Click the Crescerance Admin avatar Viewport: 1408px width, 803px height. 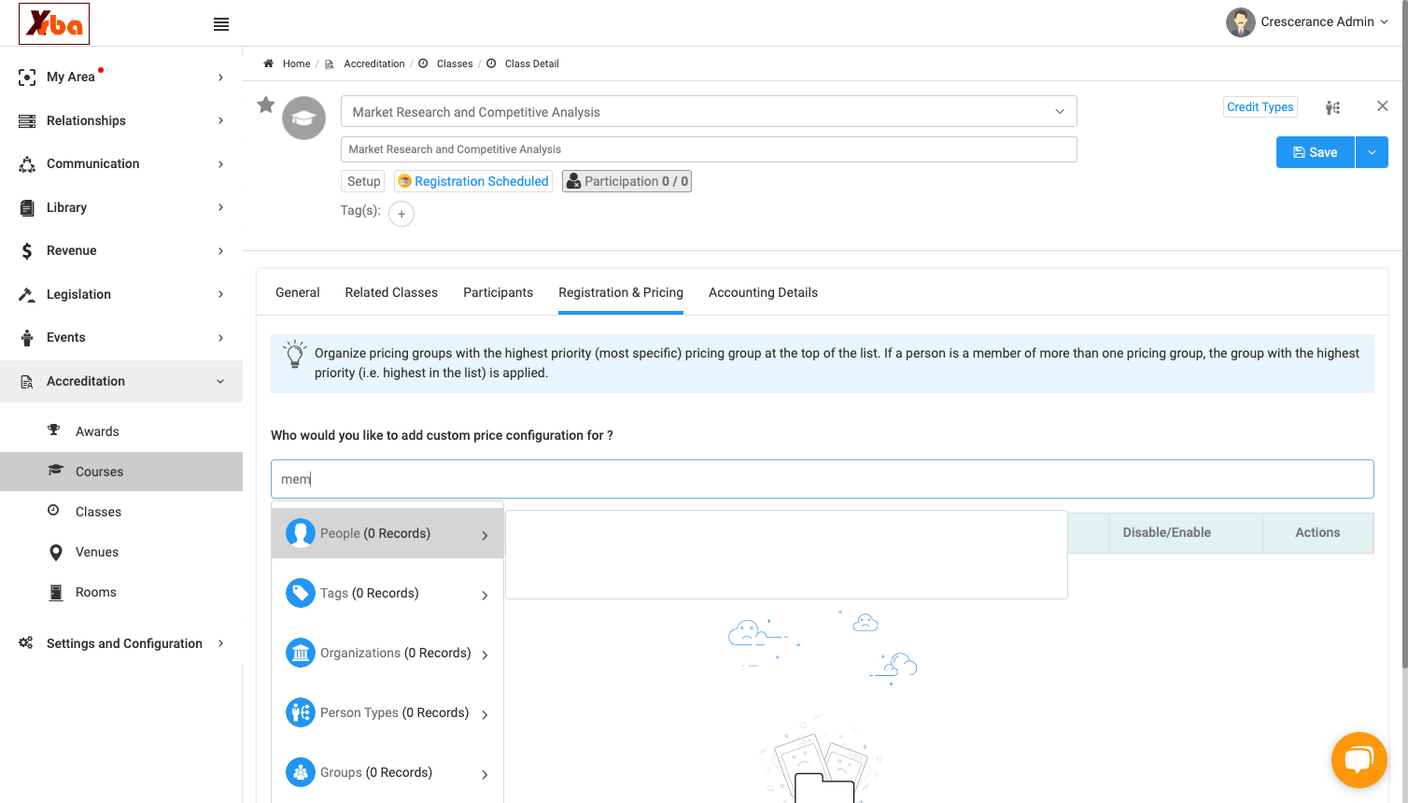(x=1240, y=22)
